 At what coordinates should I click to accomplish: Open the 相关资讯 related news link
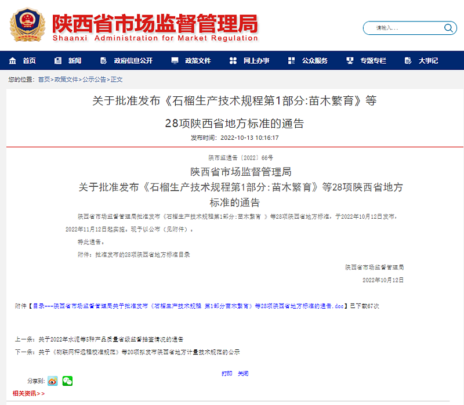28,393
